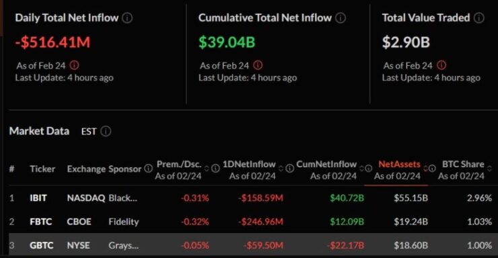
Task: Sort table by CumNetInflow arrows
Action: (x=362, y=169)
